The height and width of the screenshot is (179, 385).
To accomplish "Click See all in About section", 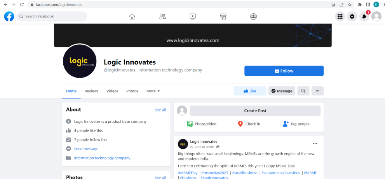I will [160, 110].
